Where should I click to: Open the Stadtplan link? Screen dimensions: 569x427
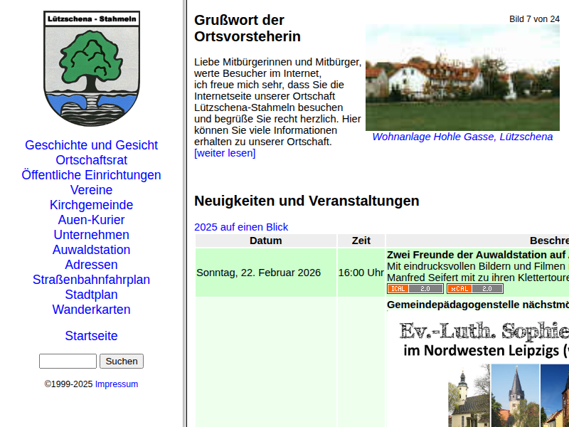(x=91, y=295)
